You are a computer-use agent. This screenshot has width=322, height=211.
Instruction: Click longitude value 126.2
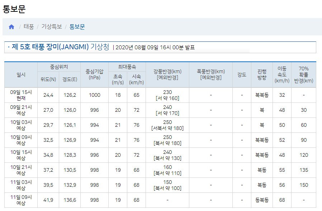[70, 95]
